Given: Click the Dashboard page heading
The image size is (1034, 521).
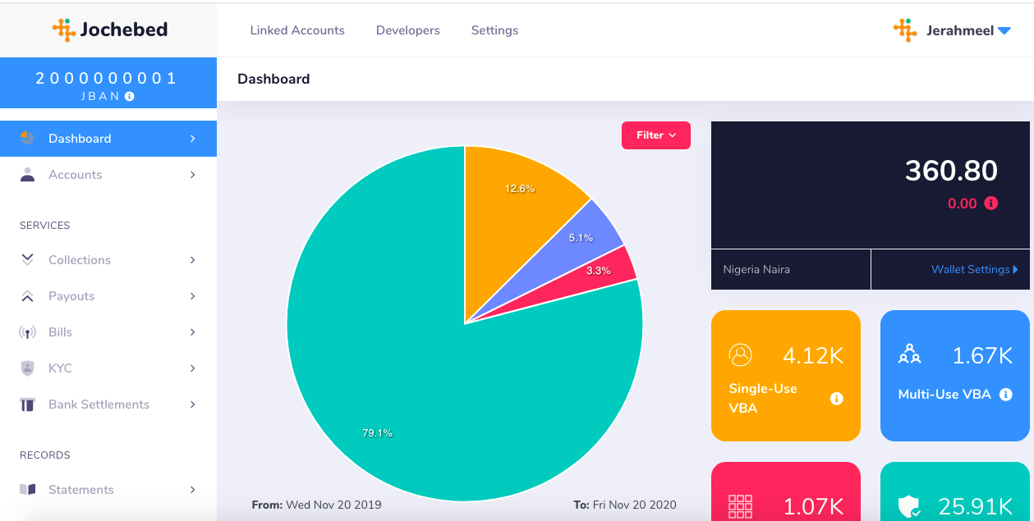Looking at the screenshot, I should click(x=273, y=79).
